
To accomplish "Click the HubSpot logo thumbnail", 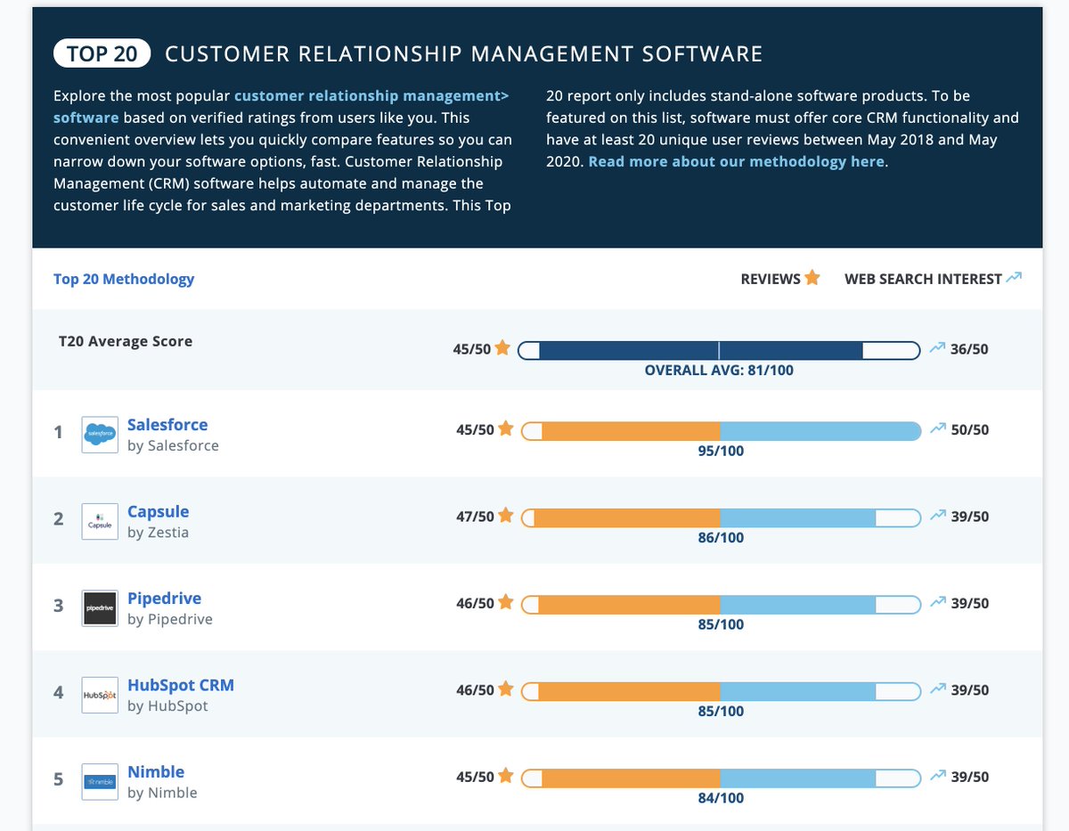I will tap(100, 695).
